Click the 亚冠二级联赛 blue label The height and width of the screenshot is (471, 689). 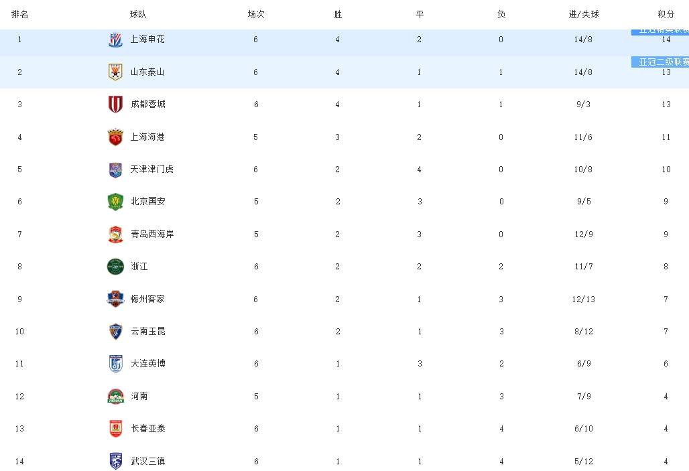click(660, 62)
